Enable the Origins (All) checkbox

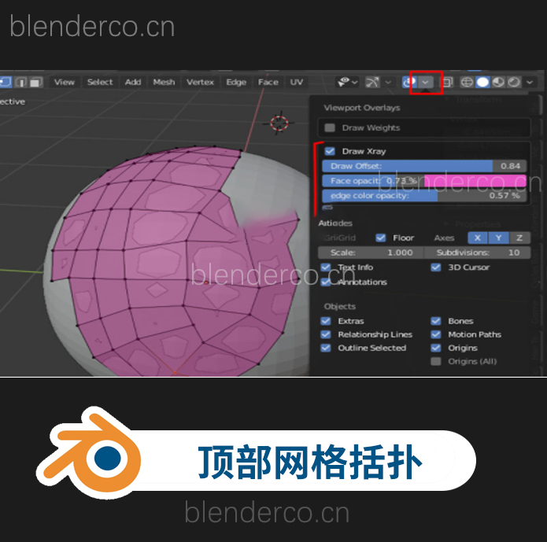pos(436,361)
